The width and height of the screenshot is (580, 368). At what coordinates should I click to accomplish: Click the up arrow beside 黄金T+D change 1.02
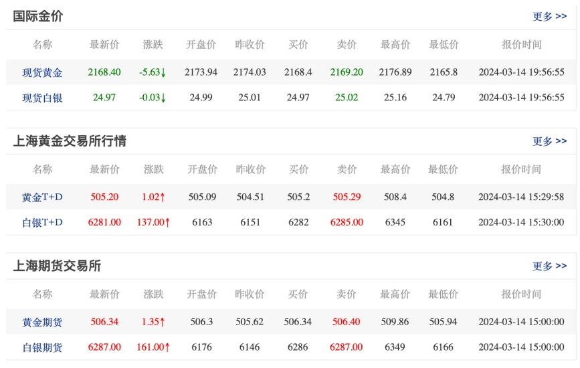tap(163, 197)
